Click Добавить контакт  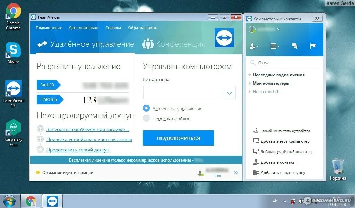coord(274,162)
